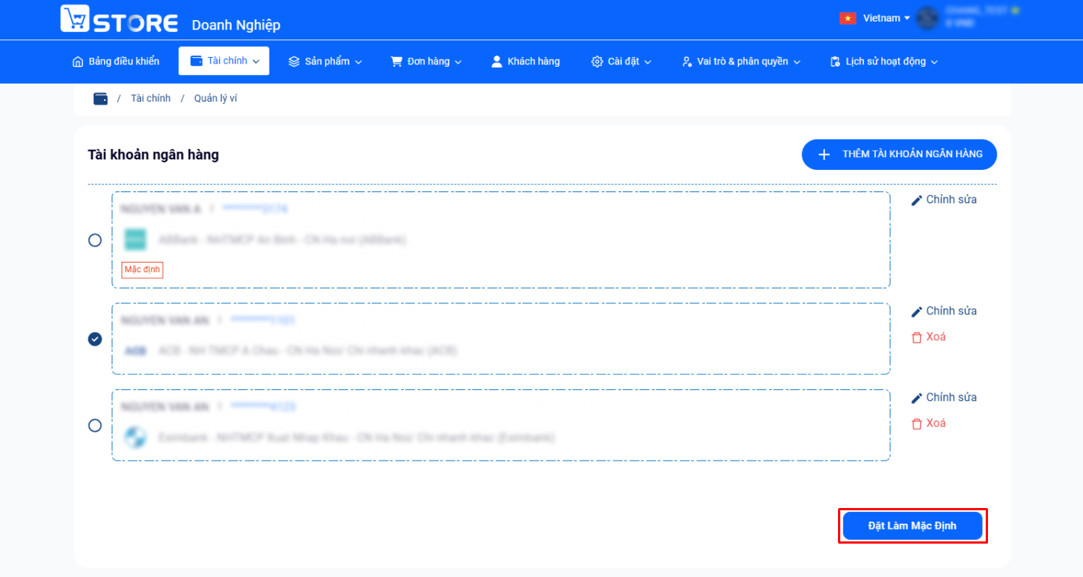
Task: Open the Đơn hàng menu label
Action: [428, 62]
